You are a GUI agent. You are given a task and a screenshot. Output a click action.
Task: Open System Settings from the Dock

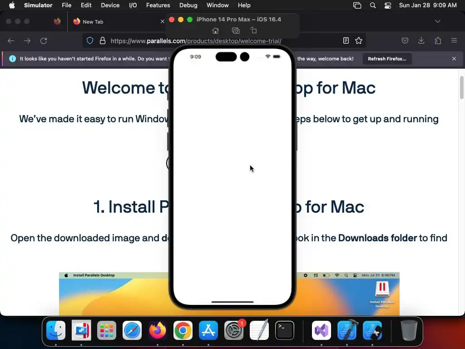pos(234,330)
